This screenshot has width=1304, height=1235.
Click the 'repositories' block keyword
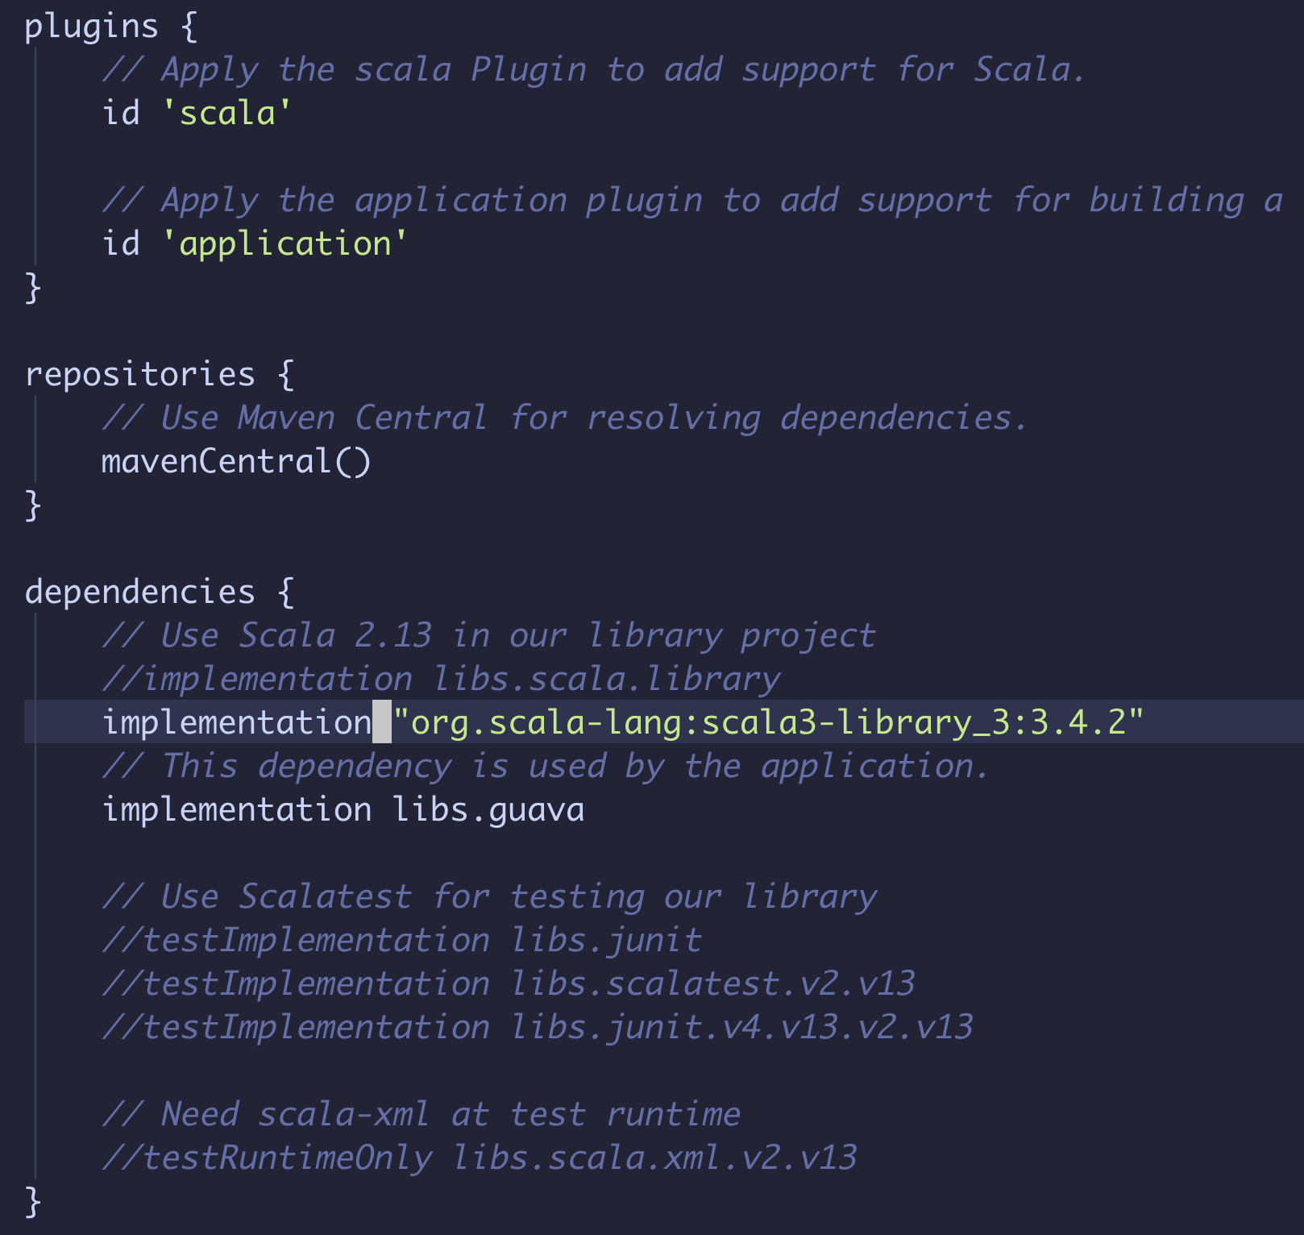139,375
